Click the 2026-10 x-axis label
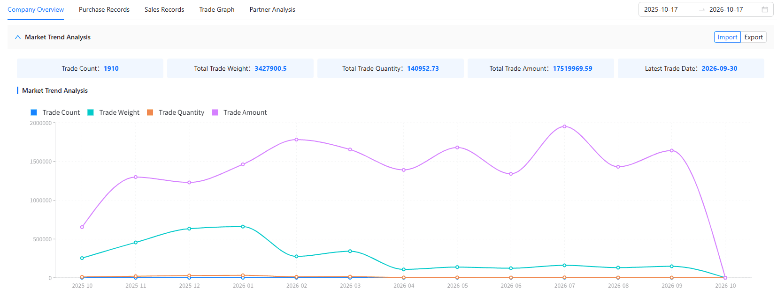777x289 pixels. [x=725, y=286]
